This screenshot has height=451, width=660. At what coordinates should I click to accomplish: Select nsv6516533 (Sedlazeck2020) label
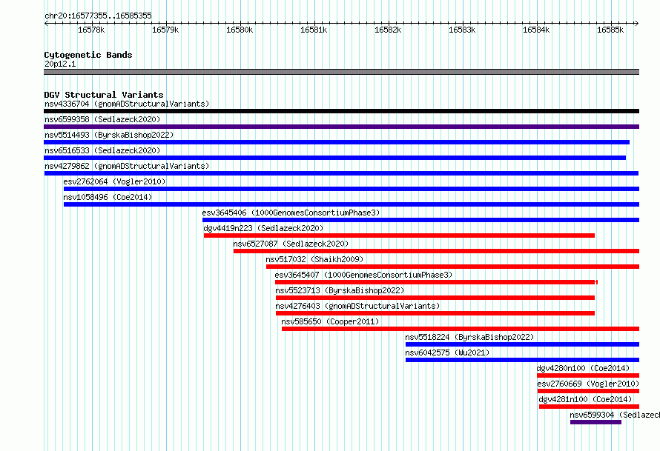tap(102, 150)
